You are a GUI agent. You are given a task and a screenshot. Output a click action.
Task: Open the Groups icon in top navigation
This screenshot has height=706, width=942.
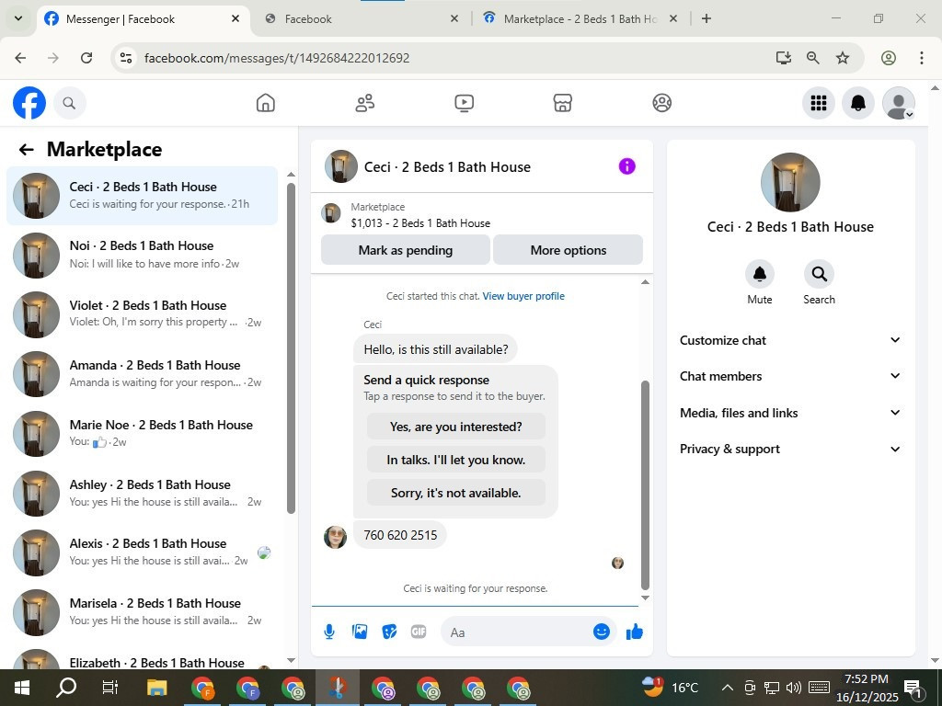click(x=661, y=103)
